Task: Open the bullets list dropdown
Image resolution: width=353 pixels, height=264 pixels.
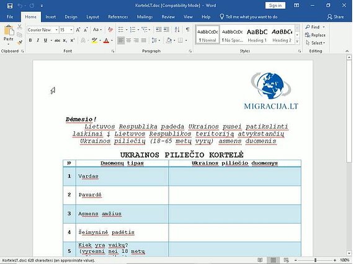Action: click(x=127, y=30)
